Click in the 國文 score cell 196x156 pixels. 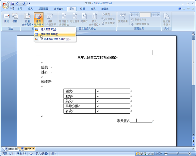click(113, 91)
